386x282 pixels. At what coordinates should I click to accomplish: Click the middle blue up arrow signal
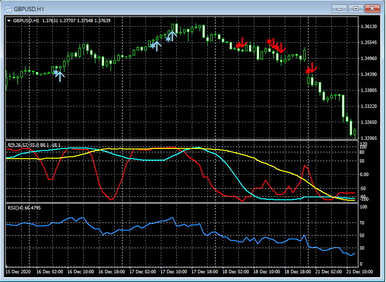click(x=156, y=45)
